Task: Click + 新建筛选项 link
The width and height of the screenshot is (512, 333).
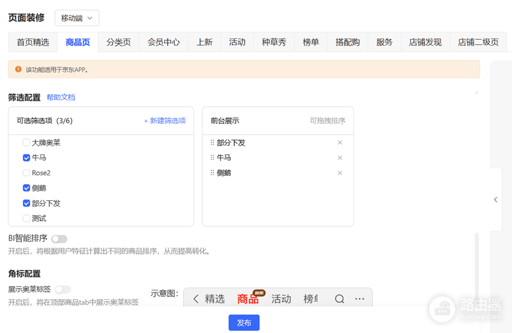Action: [x=165, y=121]
